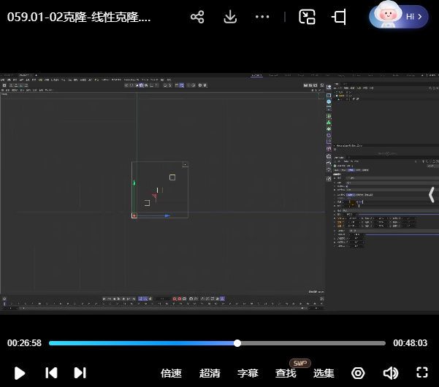
Task: Click the 查找 search button
Action: click(286, 373)
